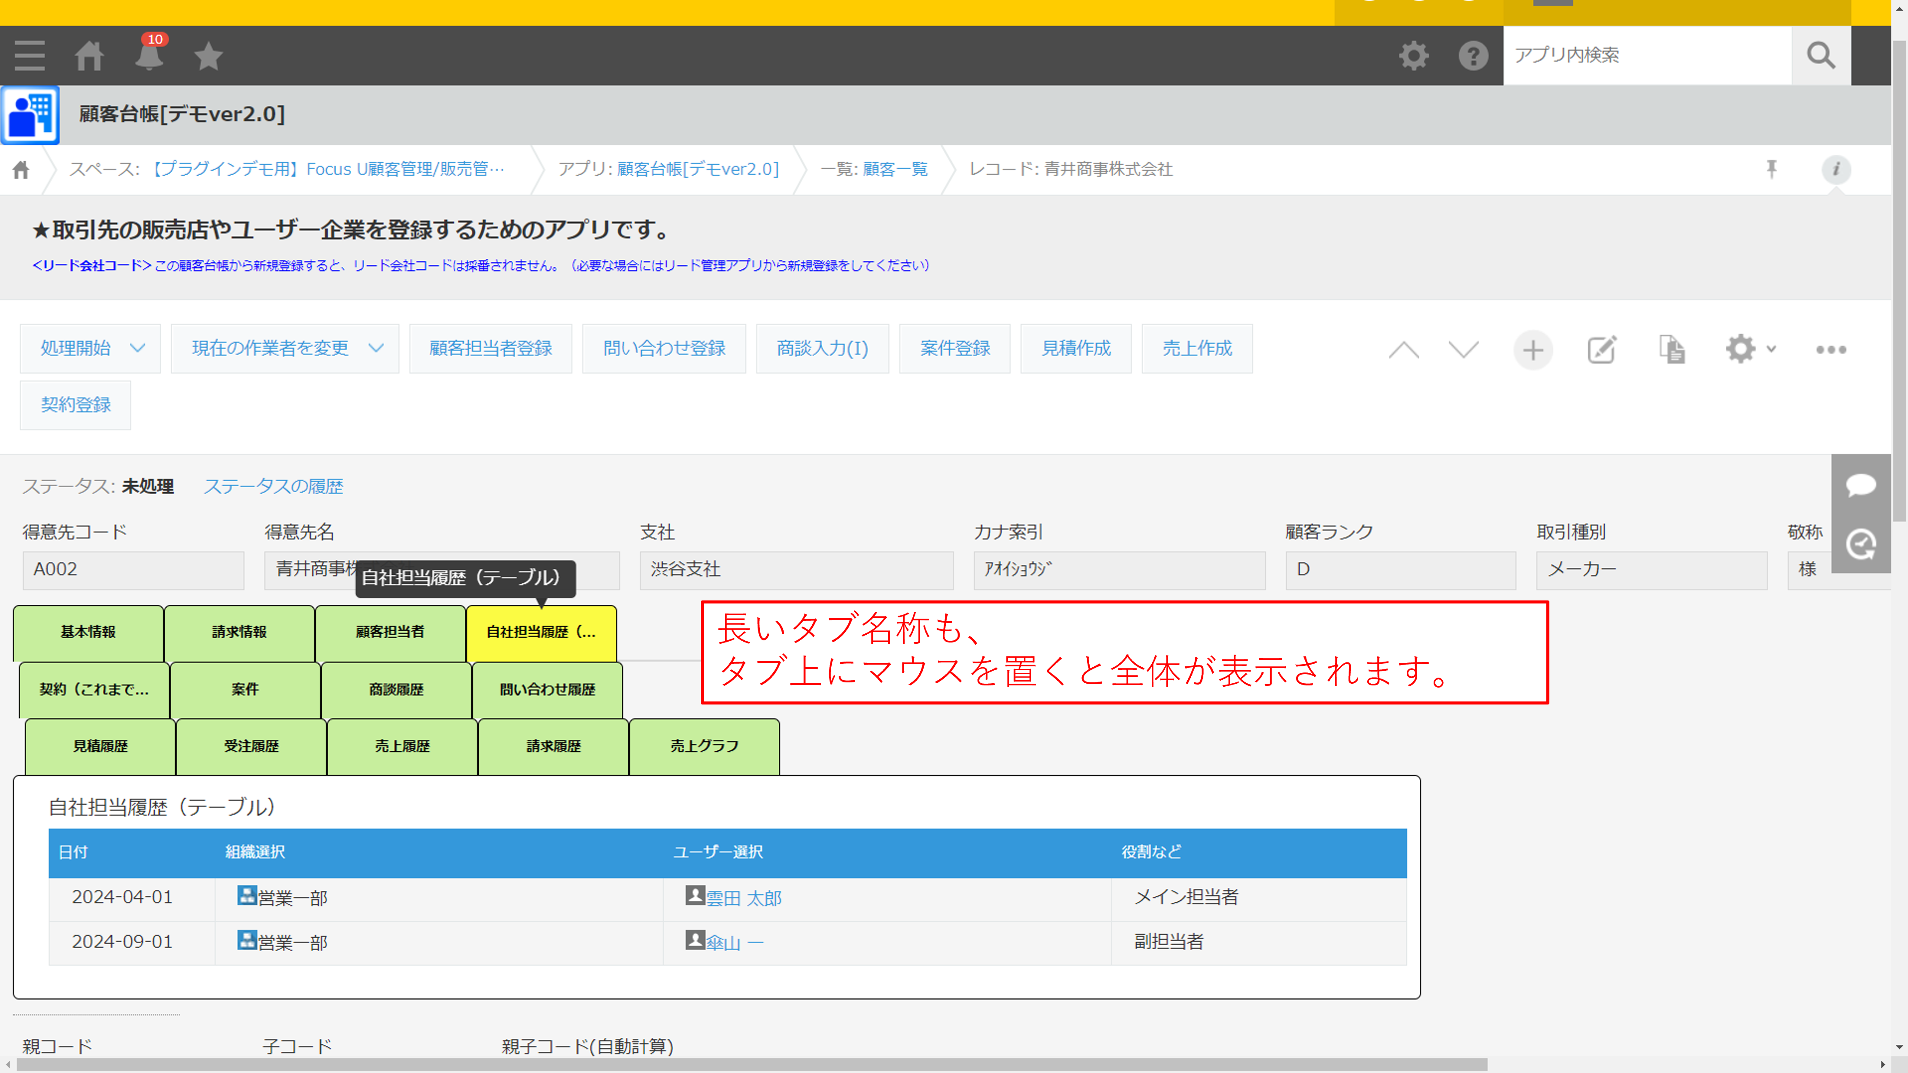
Task: Open 売上グラフ tab
Action: tap(704, 747)
